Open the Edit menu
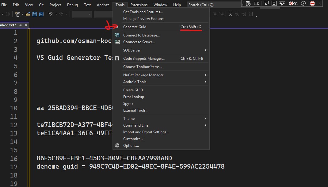This screenshot has height=187, width=328. point(16,5)
